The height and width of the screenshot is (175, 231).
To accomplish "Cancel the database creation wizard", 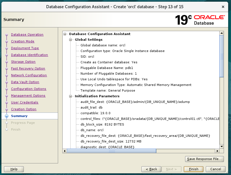I will [x=215, y=169].
